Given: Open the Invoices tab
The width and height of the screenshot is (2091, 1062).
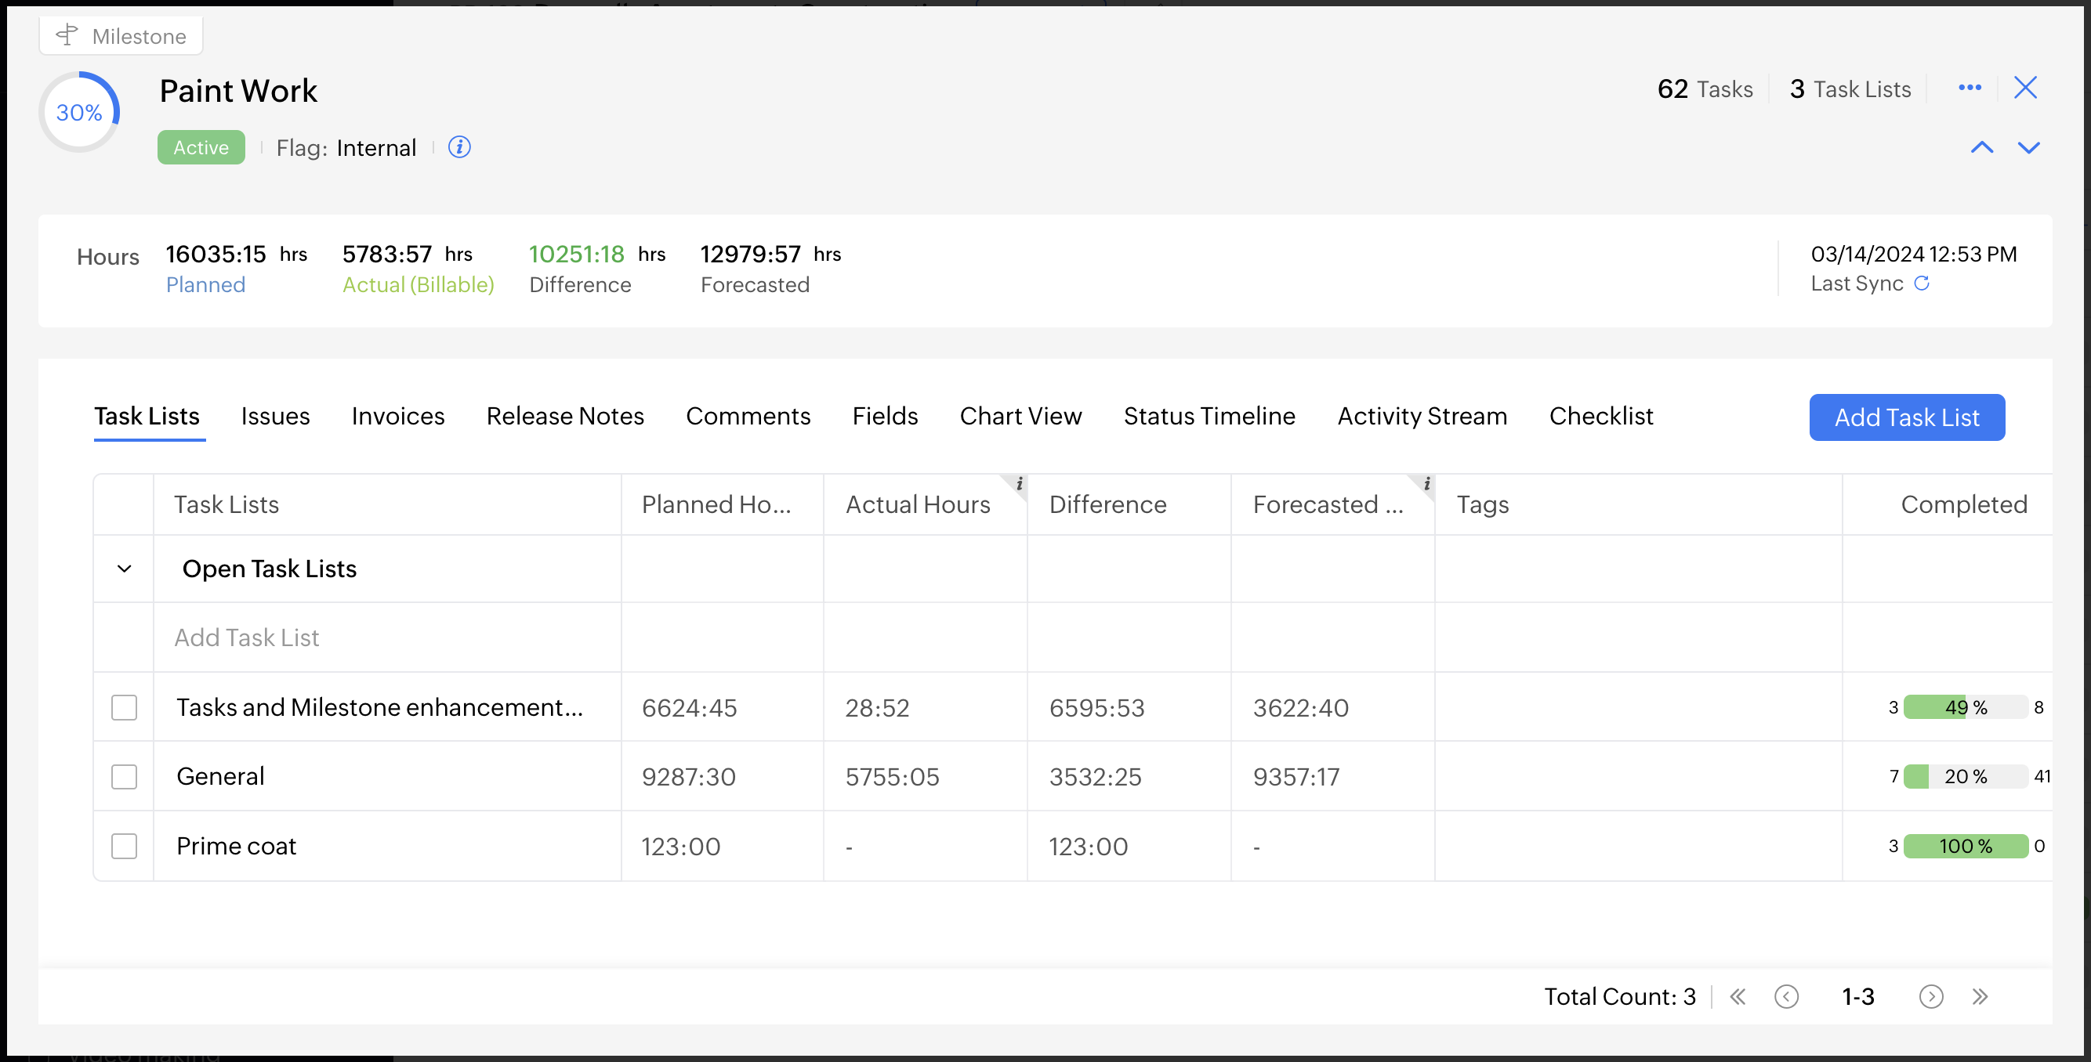Looking at the screenshot, I should [x=398, y=416].
